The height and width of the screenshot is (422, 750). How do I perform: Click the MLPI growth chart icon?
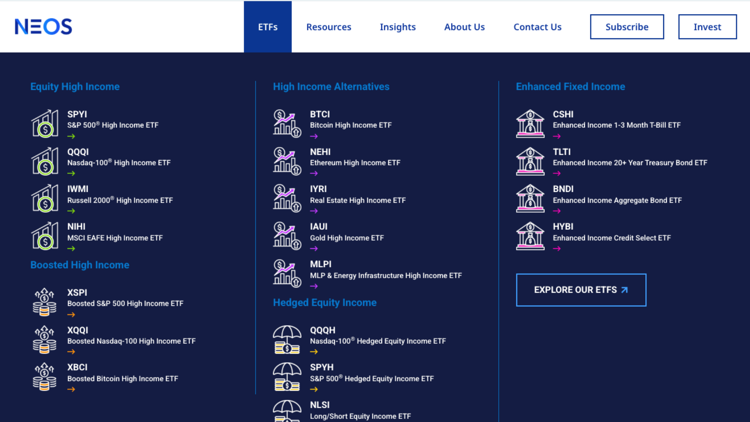point(287,274)
